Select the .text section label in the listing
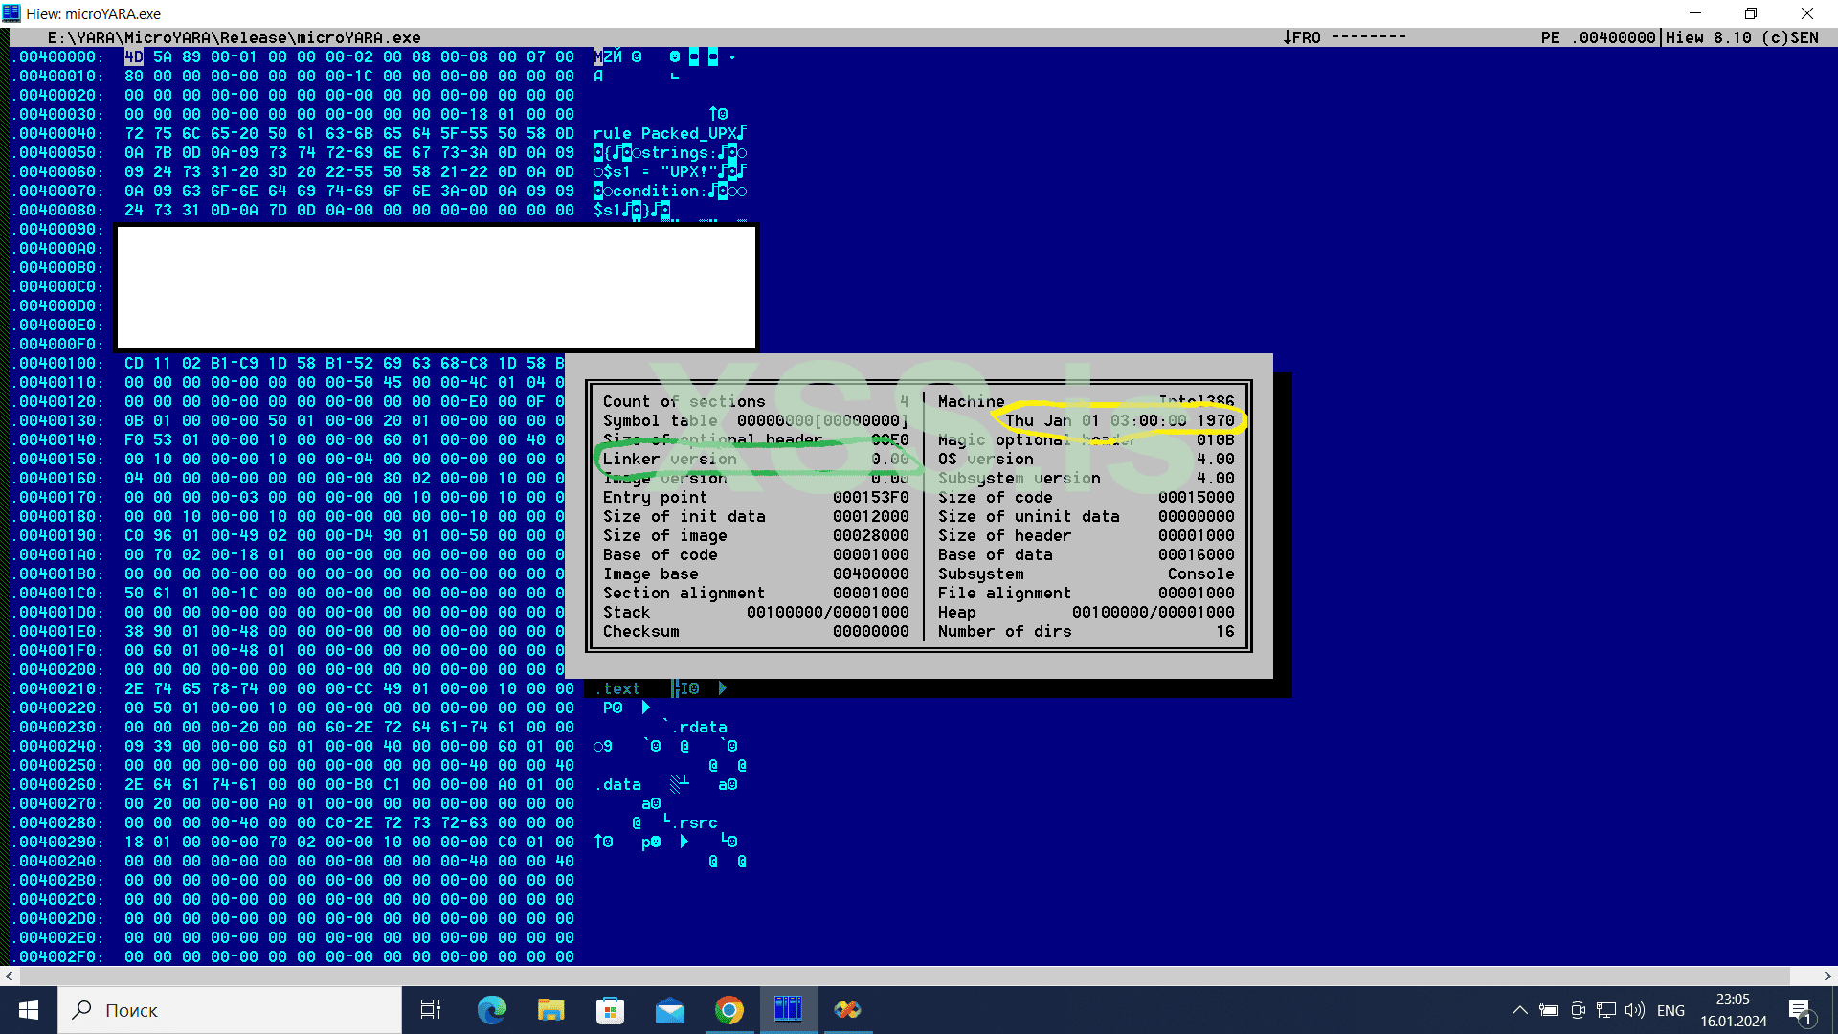This screenshot has height=1034, width=1838. [x=618, y=688]
